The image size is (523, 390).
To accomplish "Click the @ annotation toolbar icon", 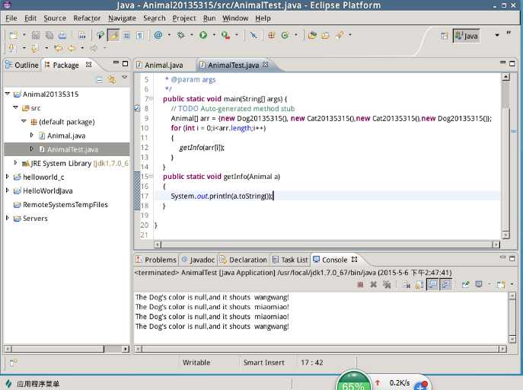I will [158, 35].
